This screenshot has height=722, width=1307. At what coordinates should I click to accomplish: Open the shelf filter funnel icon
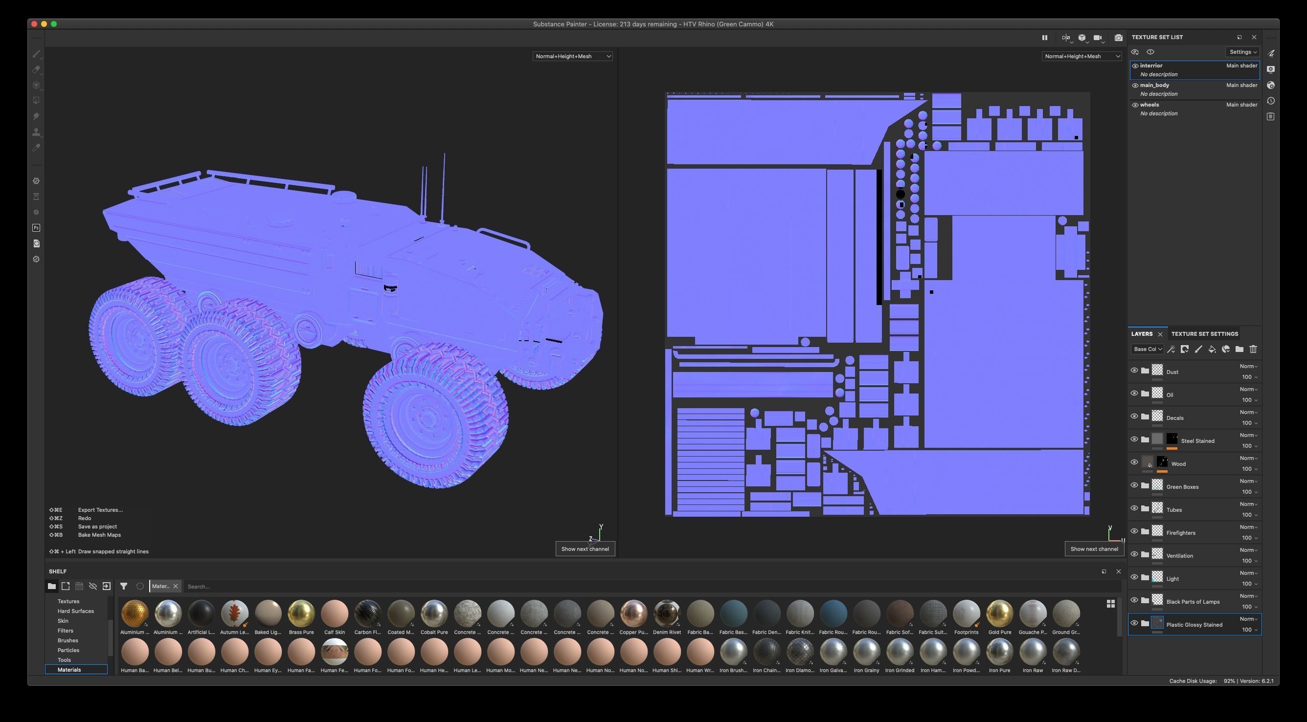click(x=123, y=586)
